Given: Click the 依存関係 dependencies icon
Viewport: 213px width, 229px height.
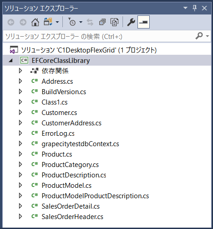Looking at the screenshot, I should (x=34, y=71).
